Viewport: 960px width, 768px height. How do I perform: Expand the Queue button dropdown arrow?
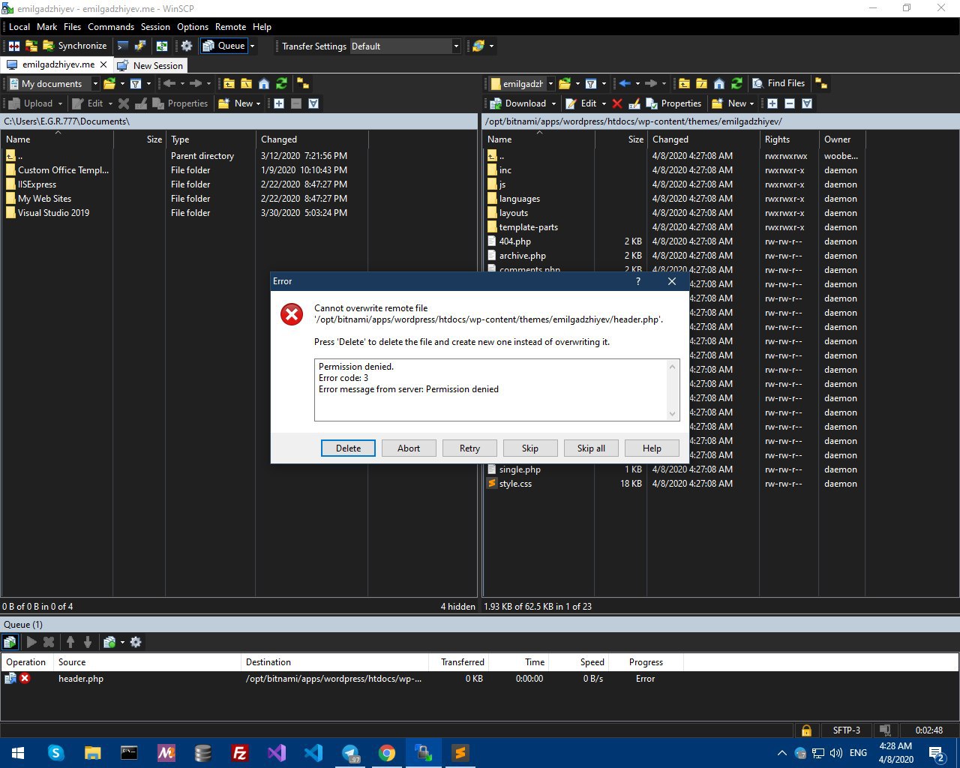pos(252,46)
